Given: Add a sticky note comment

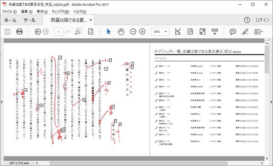Looking at the screenshot, I should click(233, 31).
